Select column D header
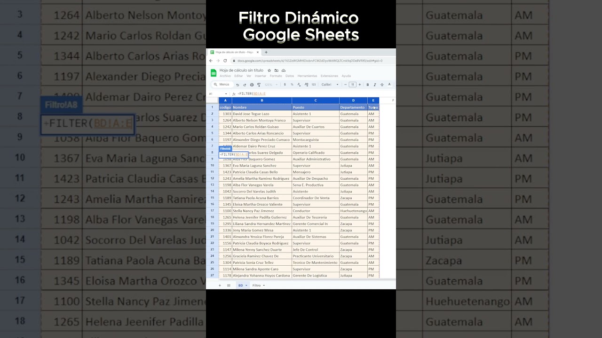 point(354,100)
